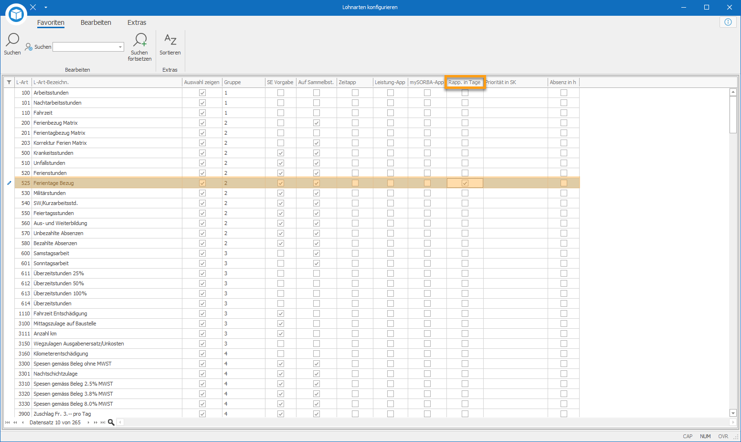Switch to the Favoriten ribbon tab
The height and width of the screenshot is (442, 741).
coord(51,22)
